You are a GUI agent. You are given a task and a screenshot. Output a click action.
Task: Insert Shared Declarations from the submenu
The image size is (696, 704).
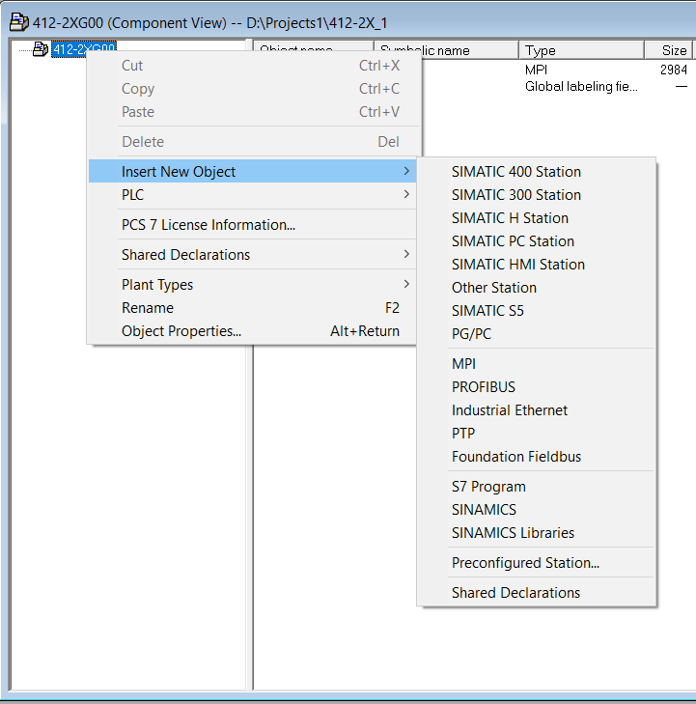click(x=537, y=593)
